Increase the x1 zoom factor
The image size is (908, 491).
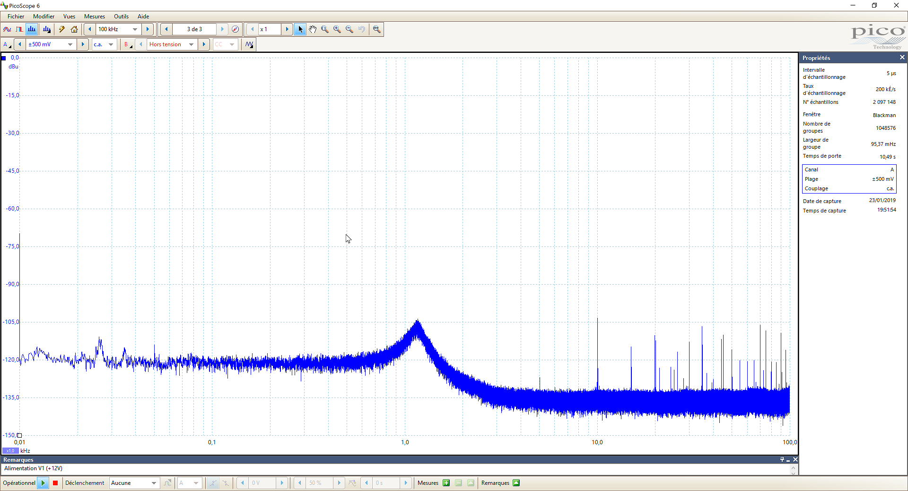click(x=287, y=29)
